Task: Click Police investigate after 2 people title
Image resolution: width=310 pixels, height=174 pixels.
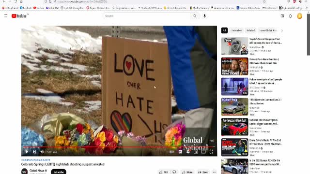Action: point(265,81)
